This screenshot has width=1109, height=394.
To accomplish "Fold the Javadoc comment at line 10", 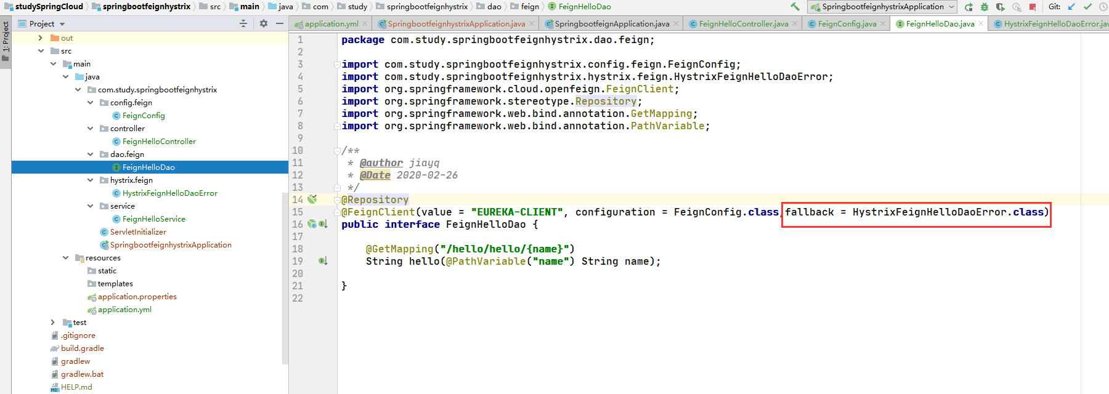I will 337,150.
